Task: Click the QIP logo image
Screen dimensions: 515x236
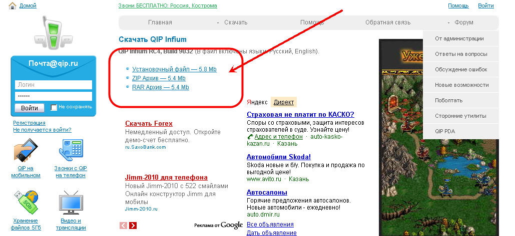Action: point(53,33)
